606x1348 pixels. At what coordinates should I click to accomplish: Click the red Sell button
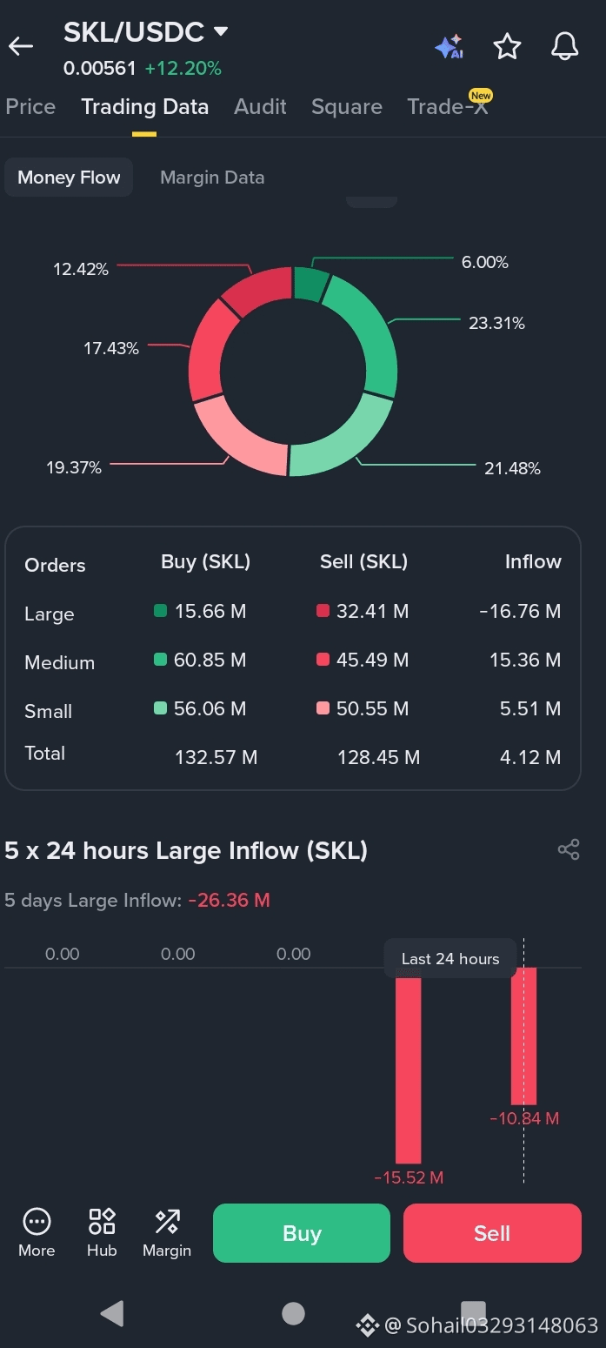tap(492, 1233)
